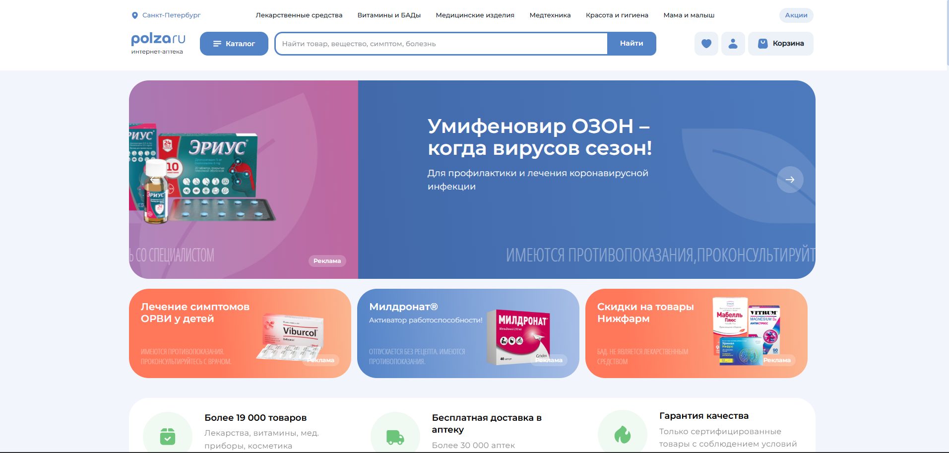Open the Милдронат promo card
Viewport: 949px width, 453px height.
468,333
